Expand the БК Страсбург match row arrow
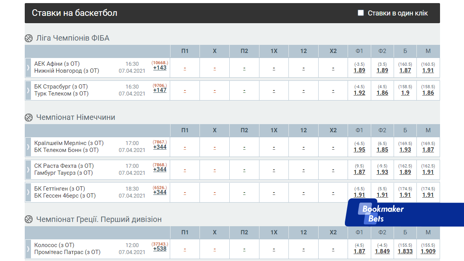The image size is (464, 261). [x=28, y=90]
